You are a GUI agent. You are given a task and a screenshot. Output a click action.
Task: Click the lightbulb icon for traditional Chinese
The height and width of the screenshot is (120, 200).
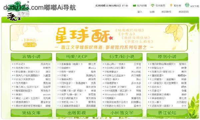[x=171, y=5]
